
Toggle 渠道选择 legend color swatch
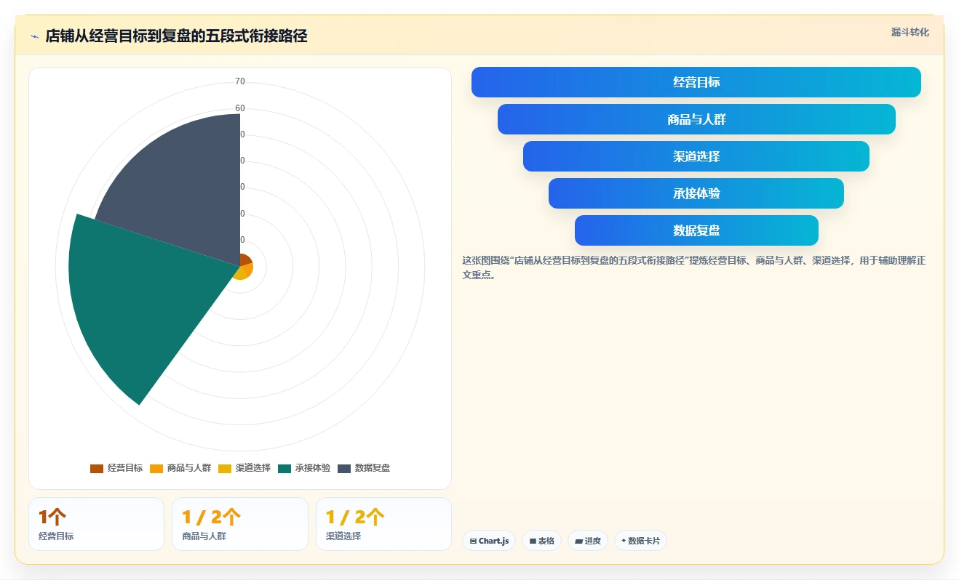pyautogui.click(x=225, y=468)
